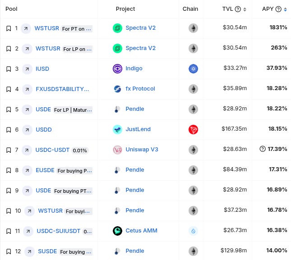The image size is (291, 260).
Task: Open the USDC-USDT pool link
Action: (52, 150)
